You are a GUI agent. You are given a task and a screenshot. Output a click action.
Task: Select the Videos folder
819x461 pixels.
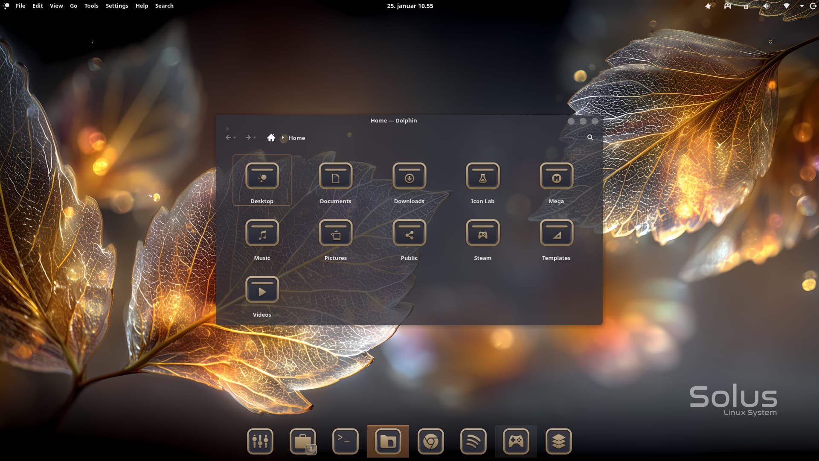262,289
